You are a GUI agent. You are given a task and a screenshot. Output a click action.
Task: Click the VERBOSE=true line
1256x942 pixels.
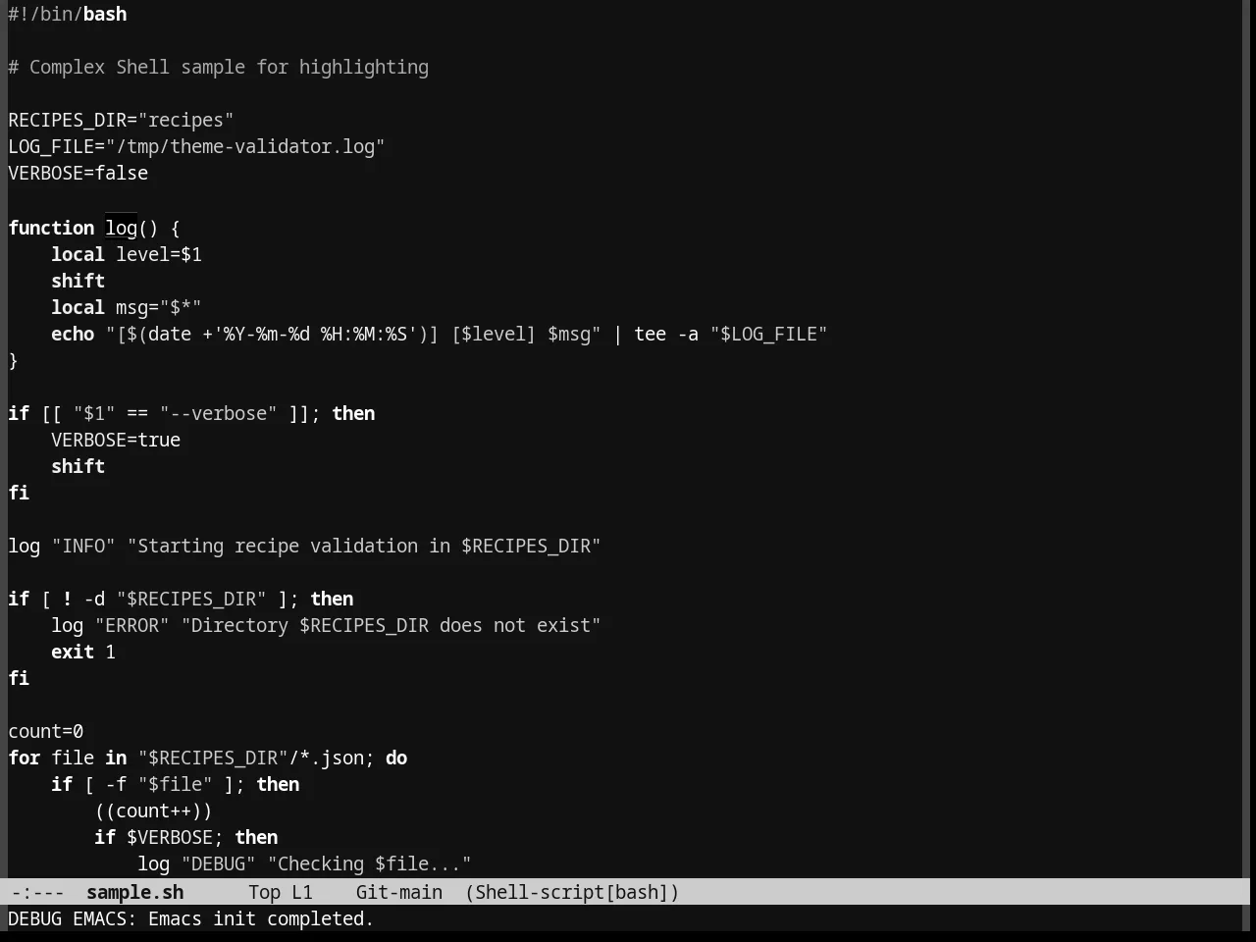tap(116, 440)
